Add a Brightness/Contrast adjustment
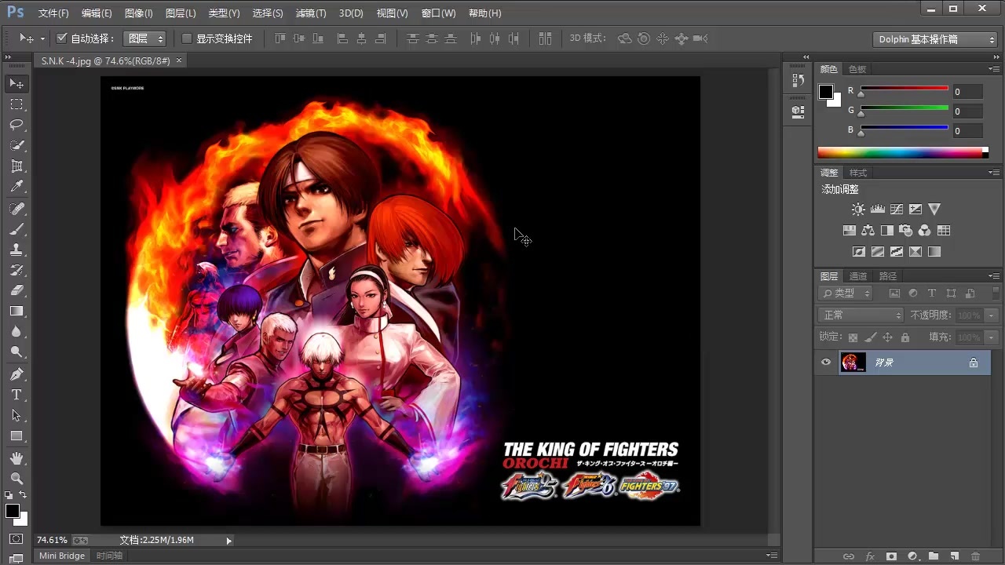This screenshot has height=565, width=1005. tap(858, 210)
